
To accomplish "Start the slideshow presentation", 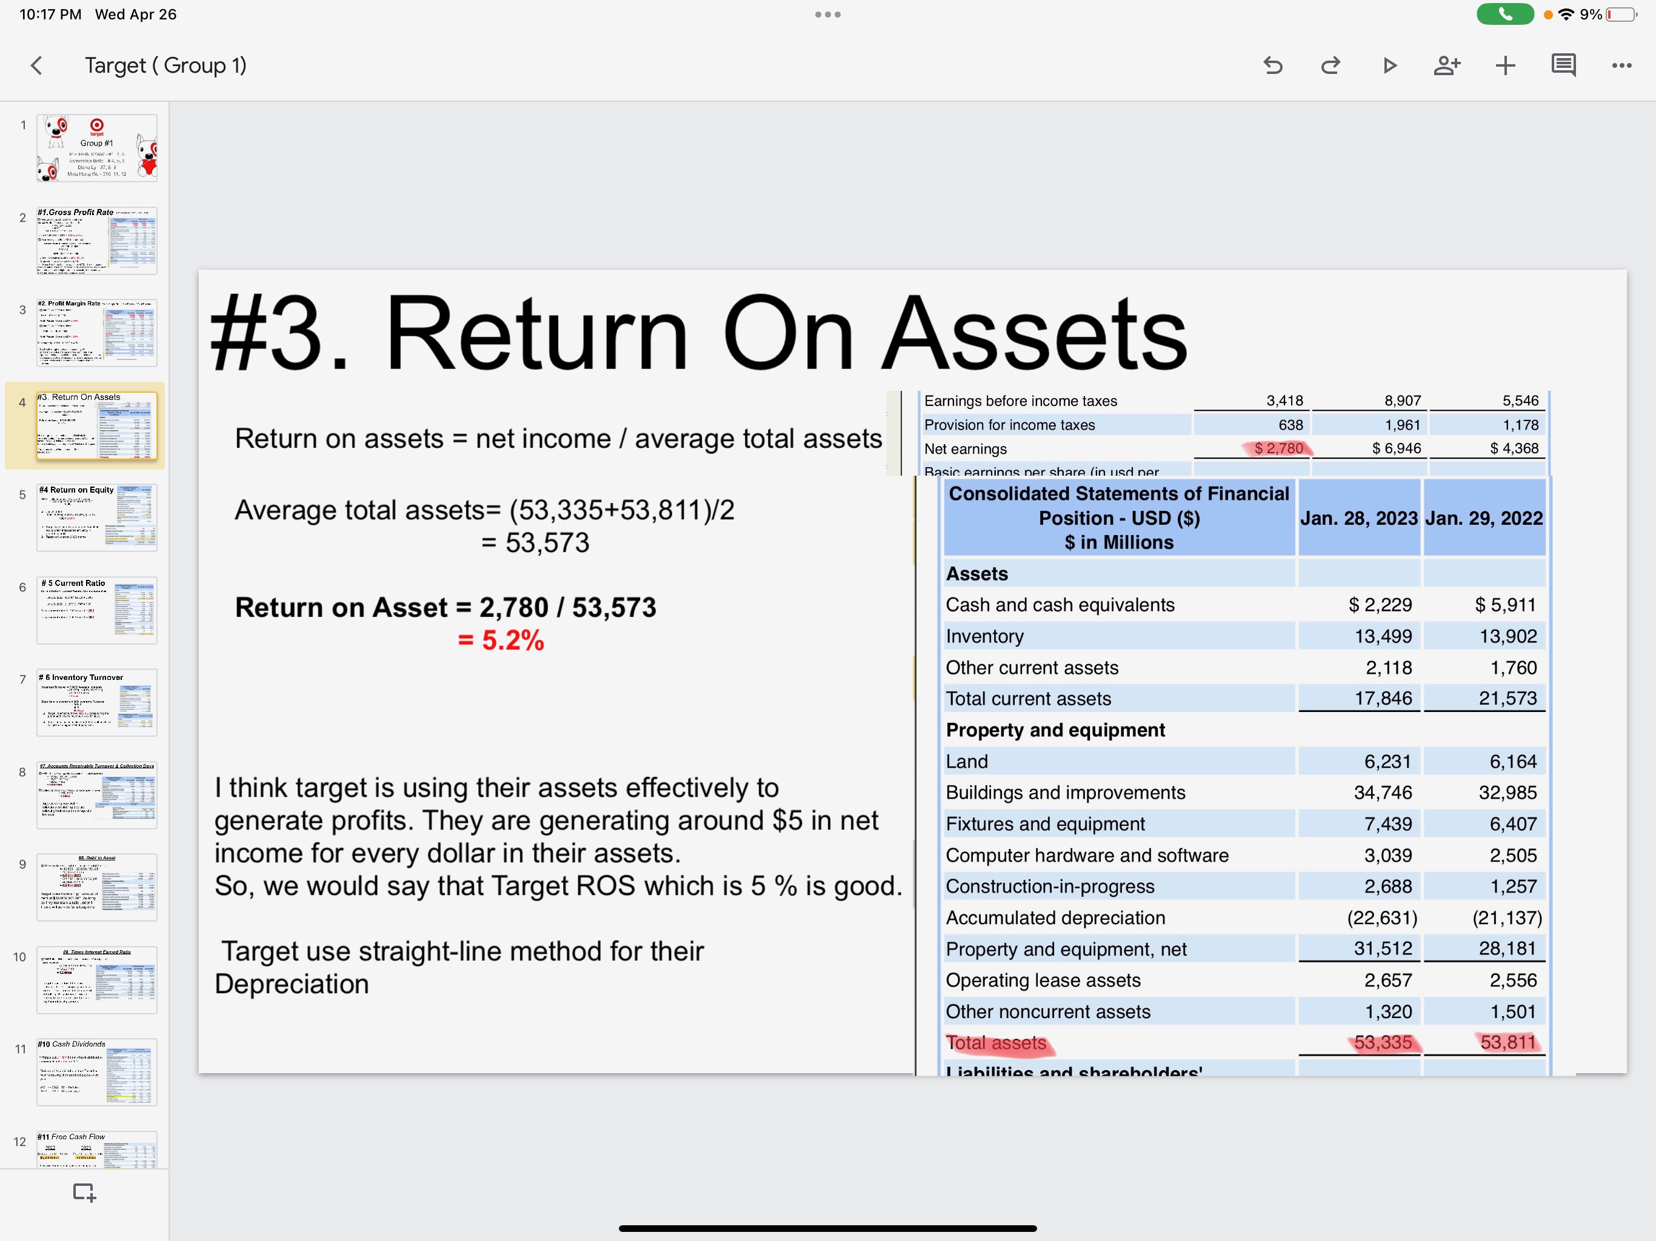I will click(x=1389, y=65).
